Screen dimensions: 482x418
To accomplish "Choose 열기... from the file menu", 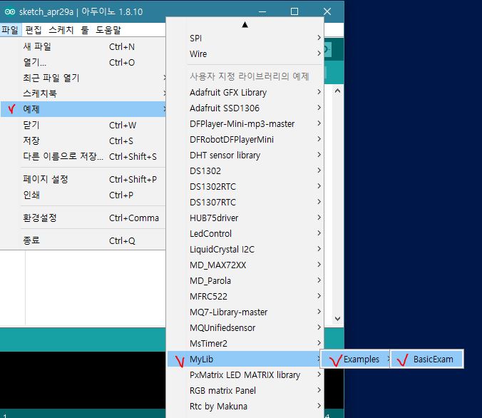I will point(83,63).
